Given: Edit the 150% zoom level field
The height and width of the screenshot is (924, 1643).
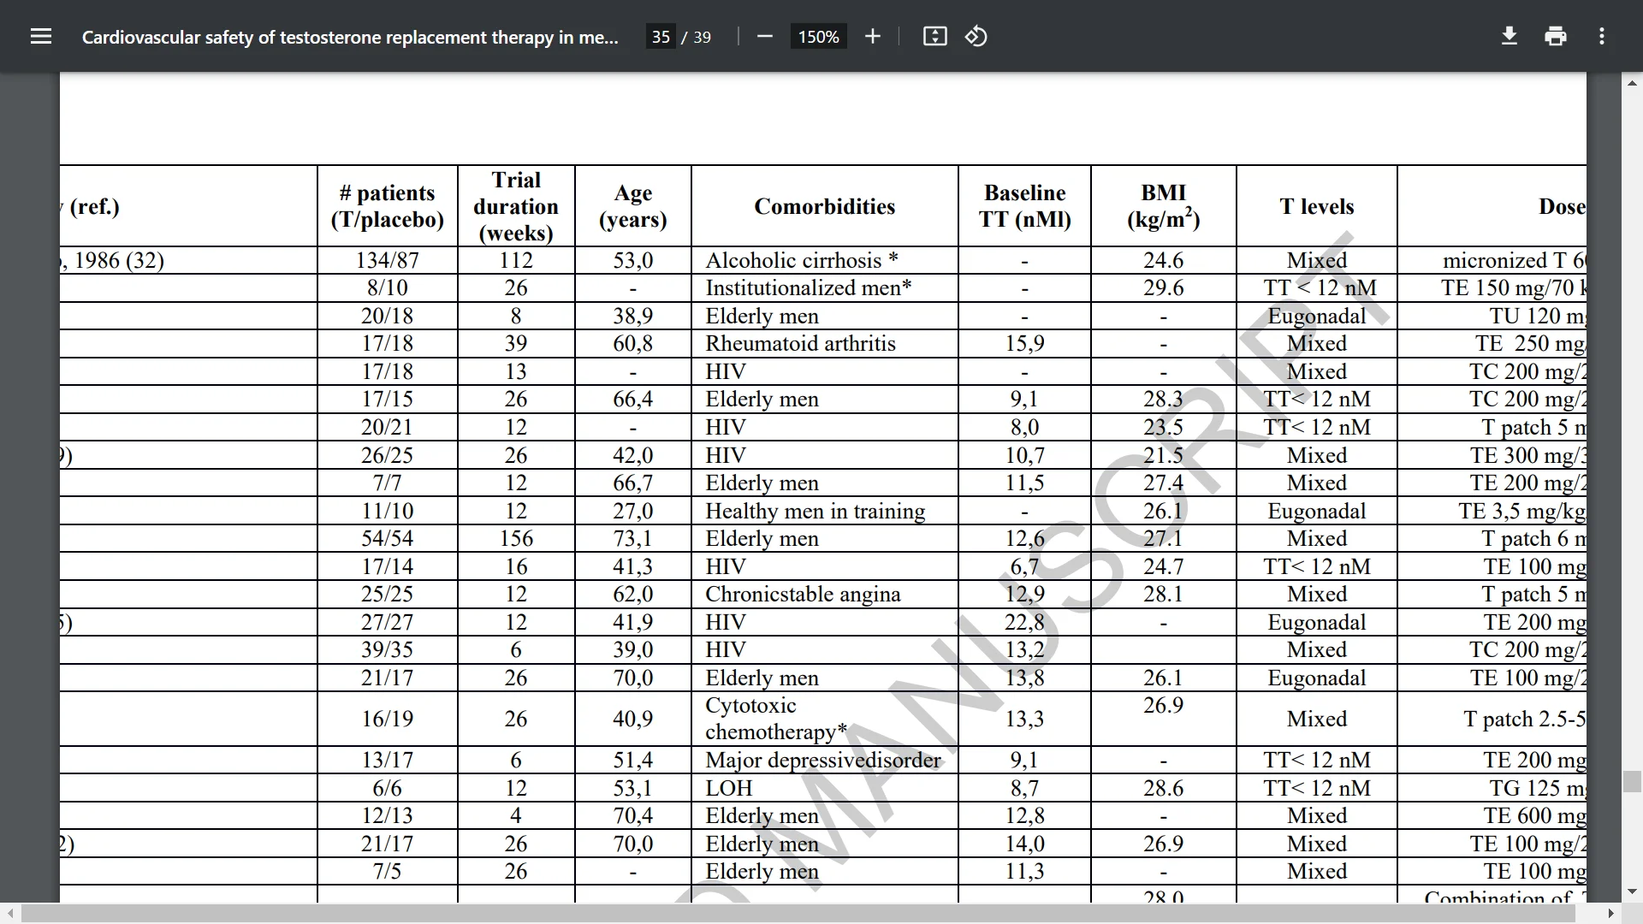Looking at the screenshot, I should click(x=818, y=37).
